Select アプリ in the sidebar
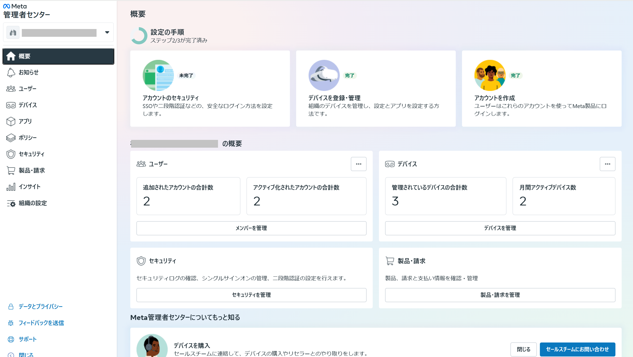The height and width of the screenshot is (357, 633). click(x=58, y=122)
